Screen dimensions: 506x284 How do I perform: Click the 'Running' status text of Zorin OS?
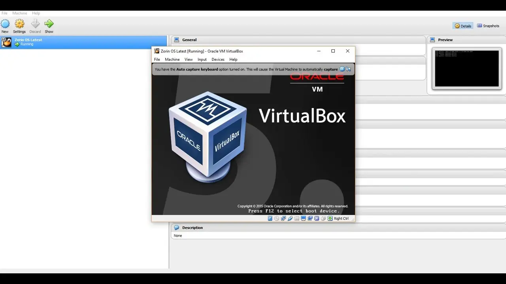[27, 44]
